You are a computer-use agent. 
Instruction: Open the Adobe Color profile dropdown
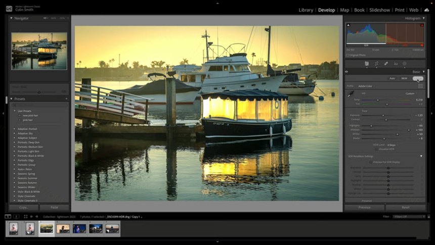point(366,86)
